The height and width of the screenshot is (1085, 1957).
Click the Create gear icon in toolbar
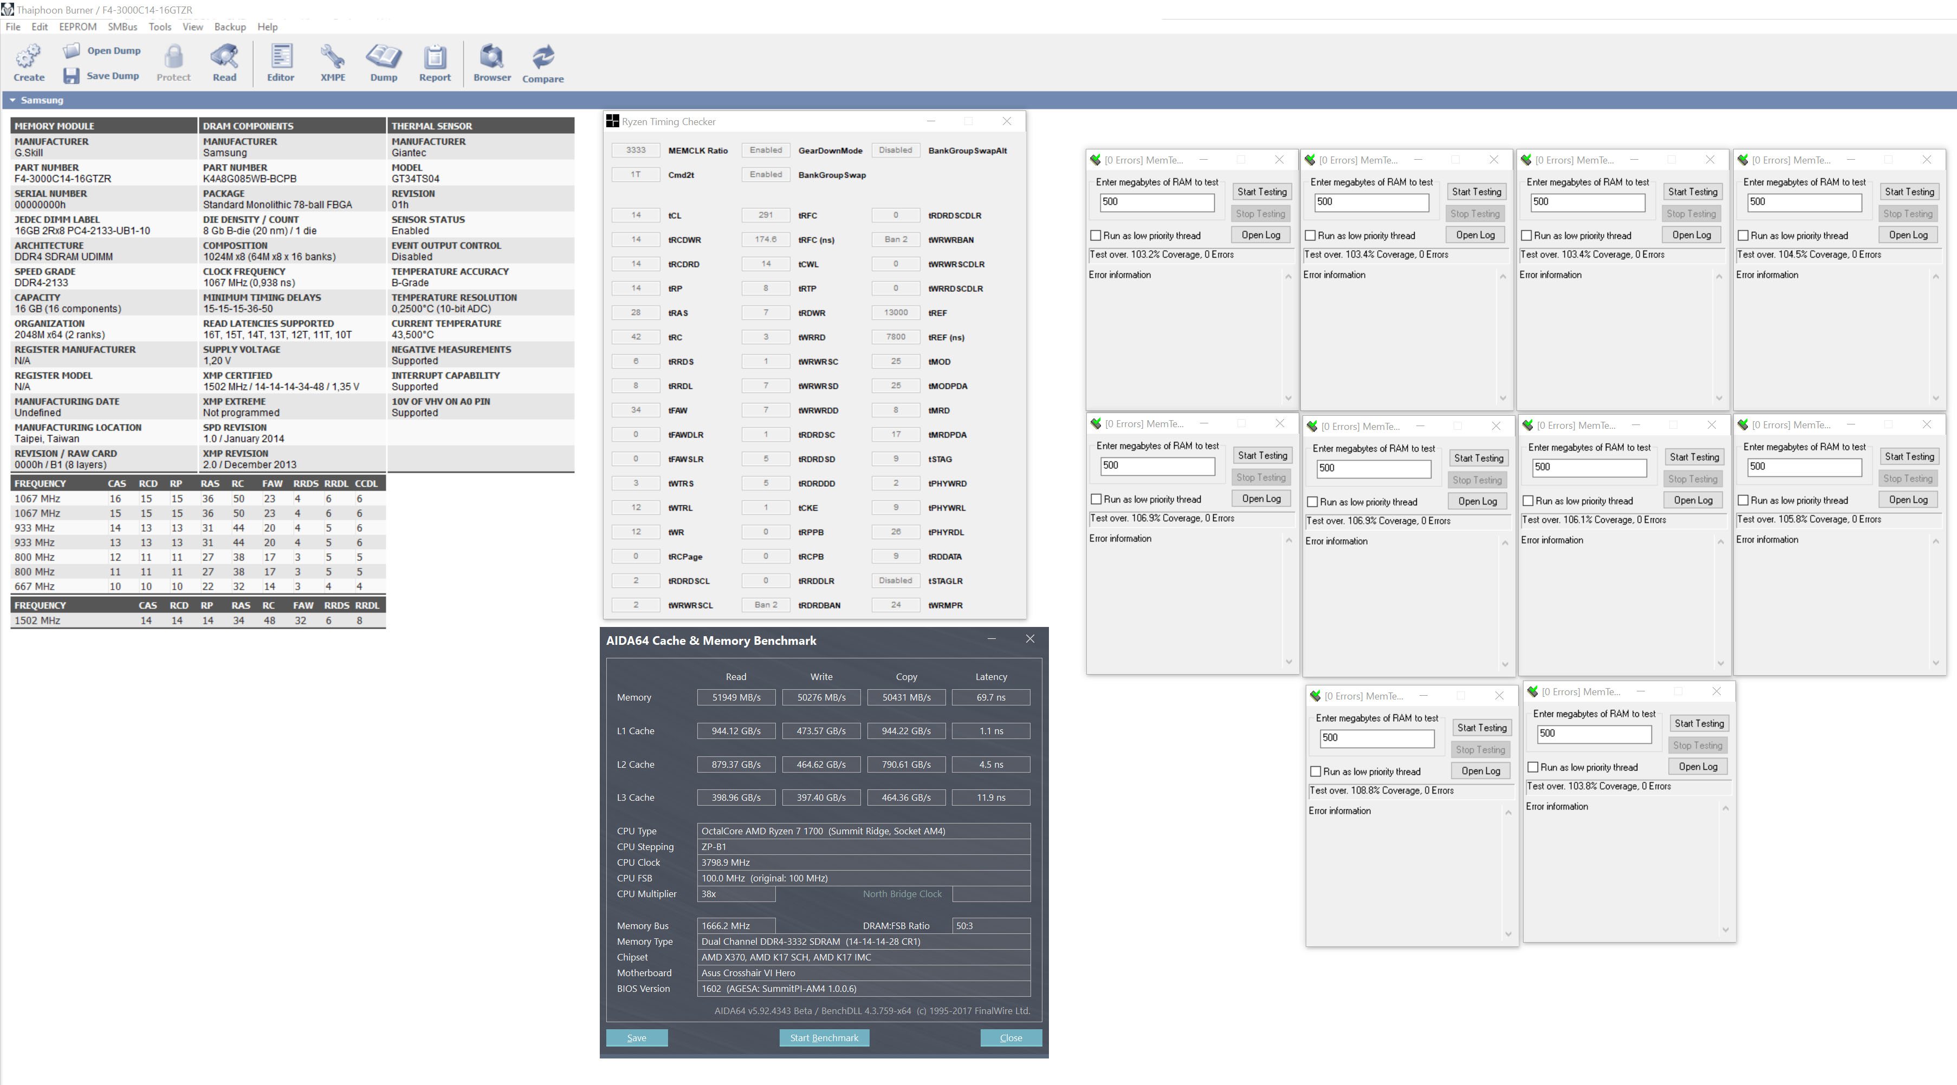29,56
